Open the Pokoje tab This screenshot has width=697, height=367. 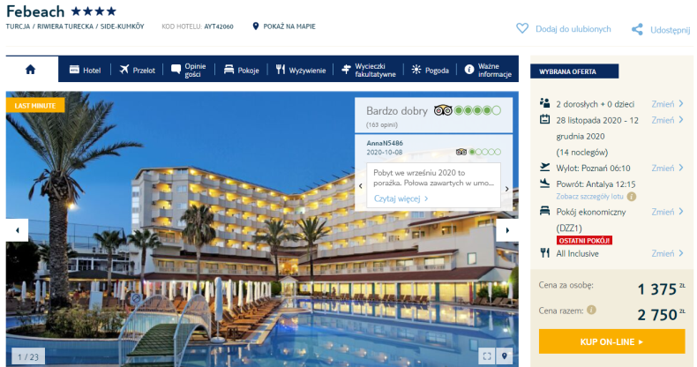point(242,70)
